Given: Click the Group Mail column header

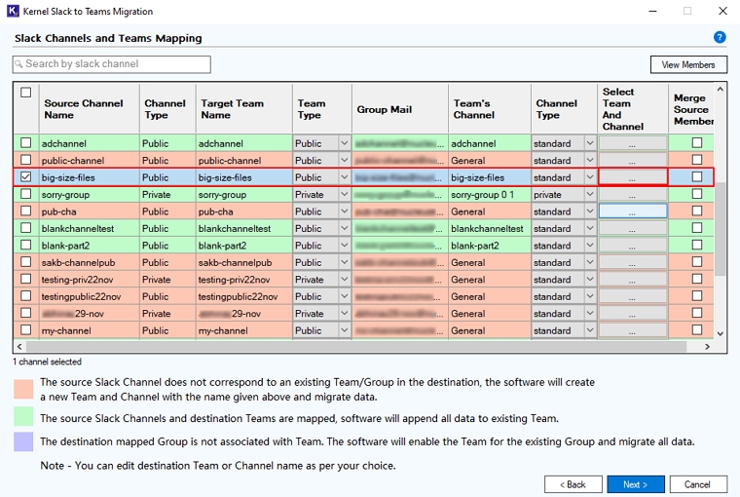Looking at the screenshot, I should click(400, 109).
